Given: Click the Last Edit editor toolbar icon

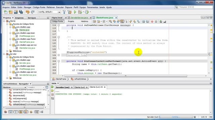Looking at the screenshot, I should (94, 21).
